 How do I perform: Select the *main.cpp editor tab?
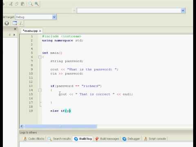[x=30, y=31]
